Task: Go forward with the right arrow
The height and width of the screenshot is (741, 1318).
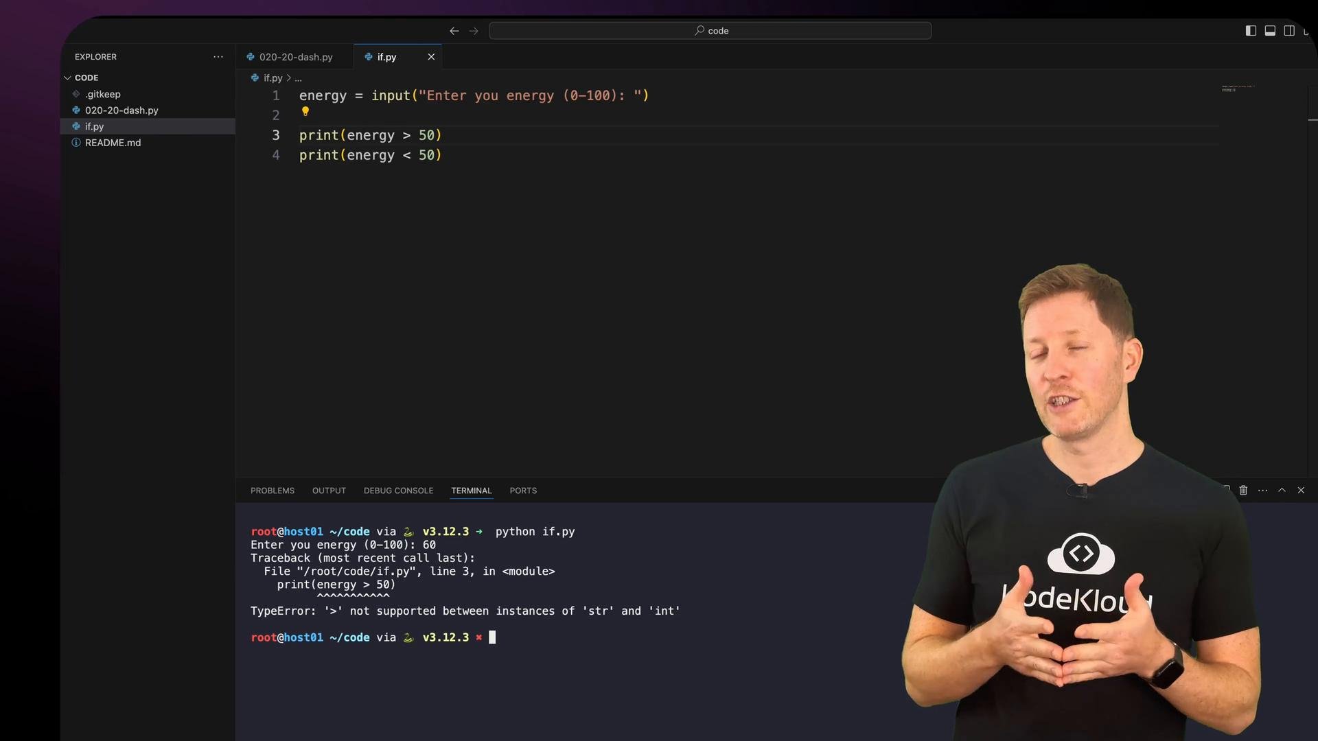Action: click(x=474, y=31)
